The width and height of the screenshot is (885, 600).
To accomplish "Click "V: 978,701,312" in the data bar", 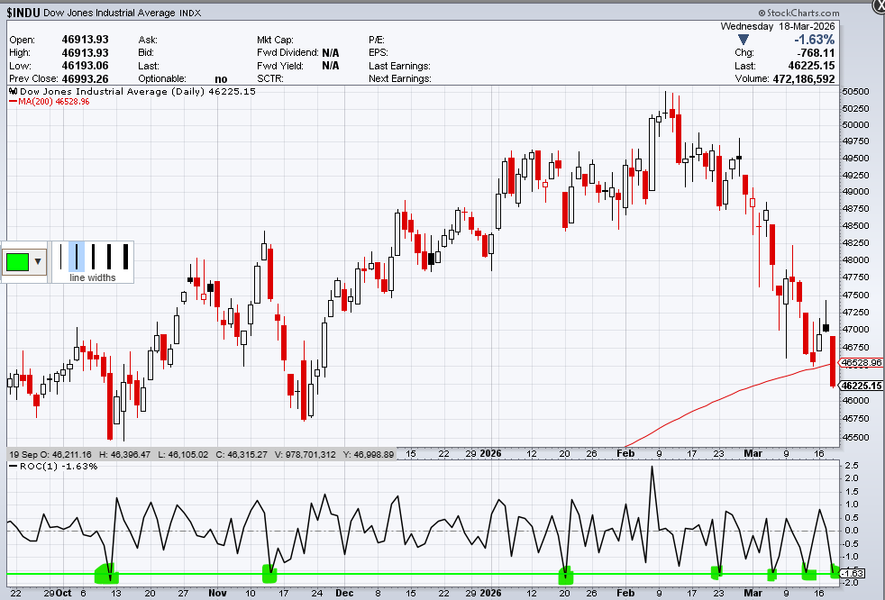I will tap(306, 454).
